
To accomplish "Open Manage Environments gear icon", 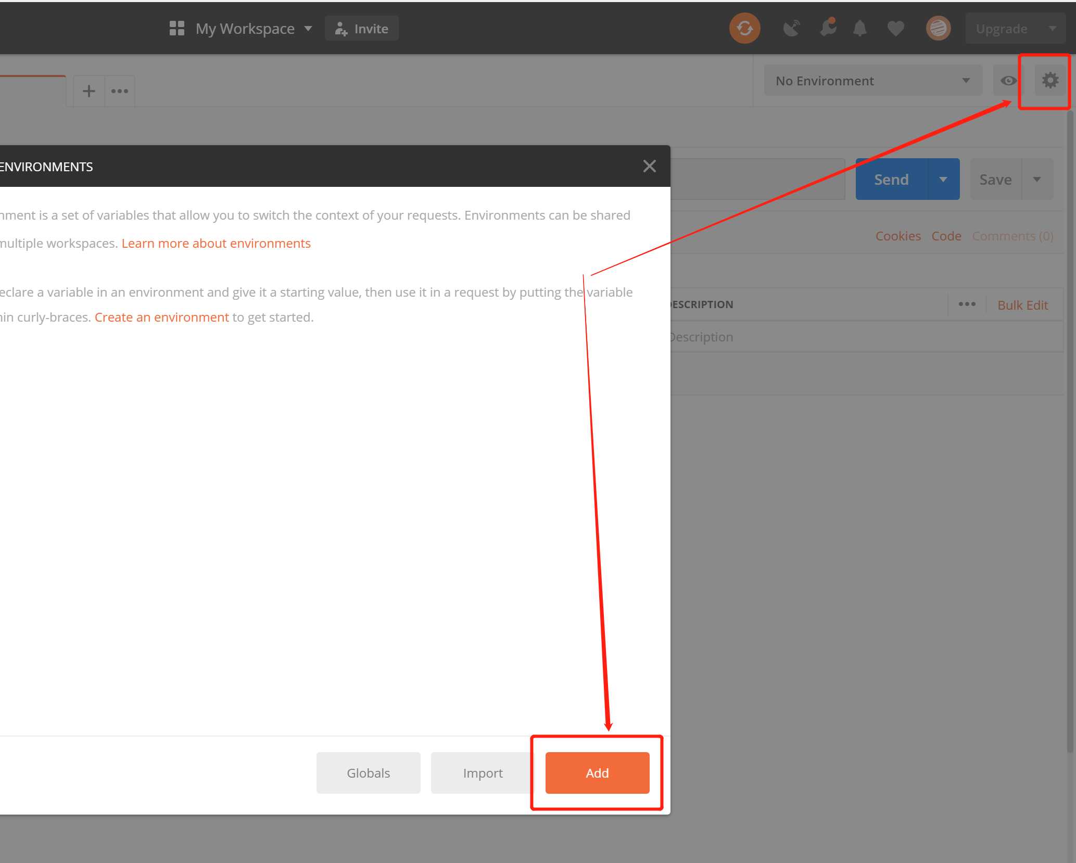I will (1050, 81).
